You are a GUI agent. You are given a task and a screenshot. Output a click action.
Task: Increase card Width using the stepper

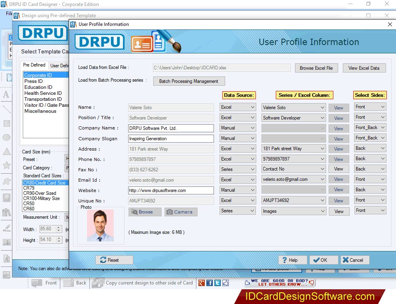[58, 228]
